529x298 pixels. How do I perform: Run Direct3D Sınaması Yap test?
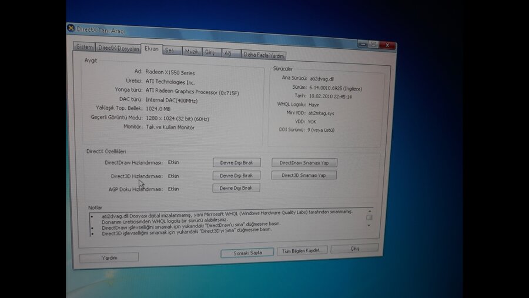(304, 175)
